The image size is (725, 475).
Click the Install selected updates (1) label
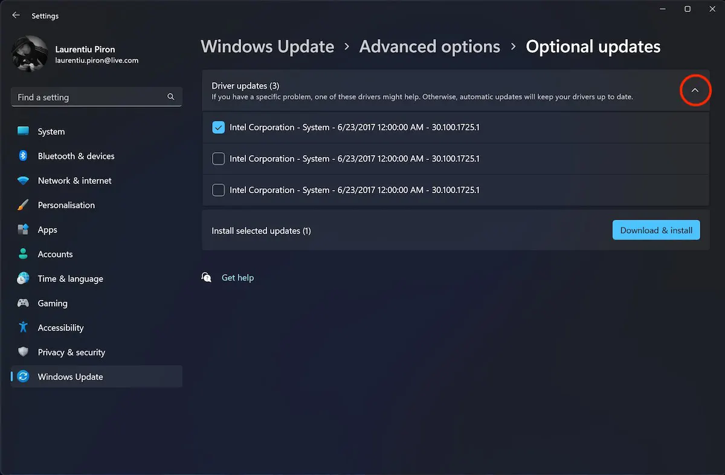[261, 231]
